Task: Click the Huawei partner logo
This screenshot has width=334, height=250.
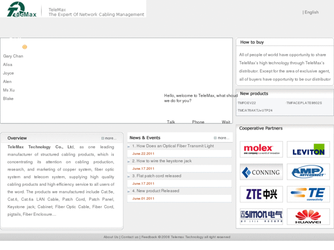Action: click(308, 217)
